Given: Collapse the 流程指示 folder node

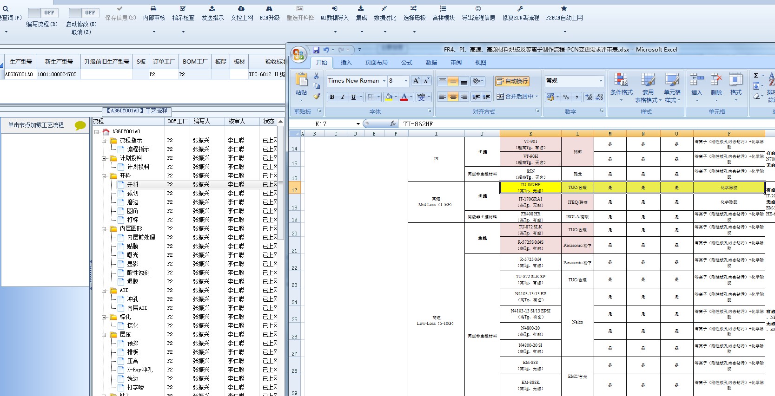Looking at the screenshot, I should 105,141.
